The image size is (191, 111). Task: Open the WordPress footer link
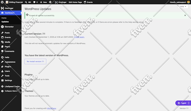51,108
